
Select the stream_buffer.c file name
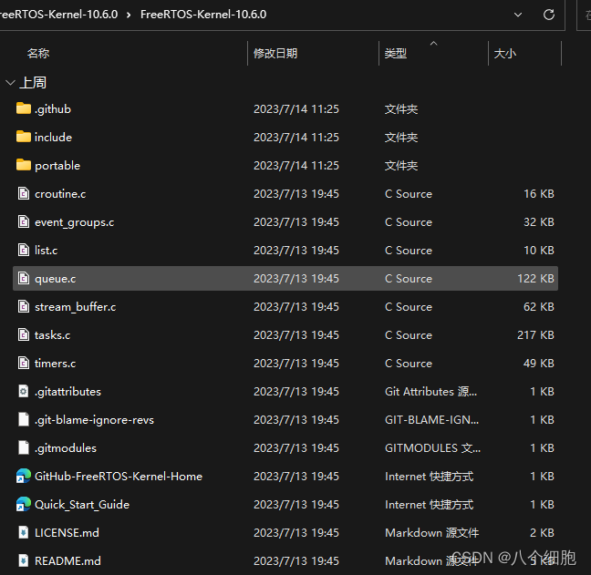point(76,306)
